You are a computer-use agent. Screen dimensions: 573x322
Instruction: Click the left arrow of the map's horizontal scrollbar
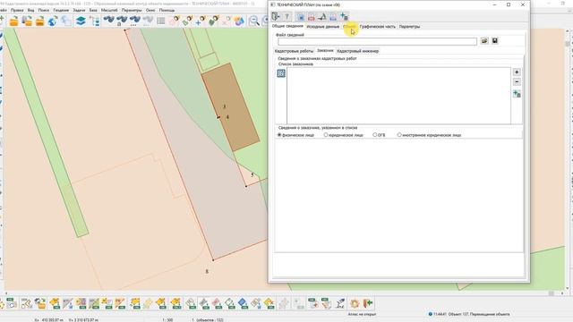6,293
